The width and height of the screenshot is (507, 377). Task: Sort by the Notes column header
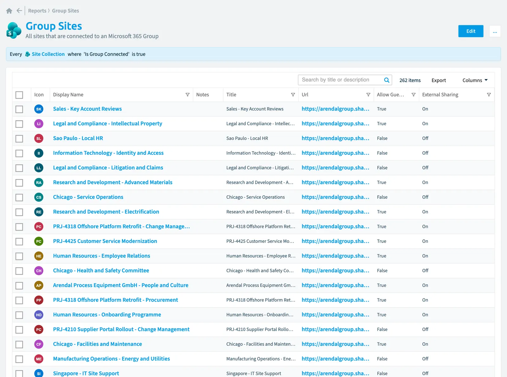tap(202, 95)
